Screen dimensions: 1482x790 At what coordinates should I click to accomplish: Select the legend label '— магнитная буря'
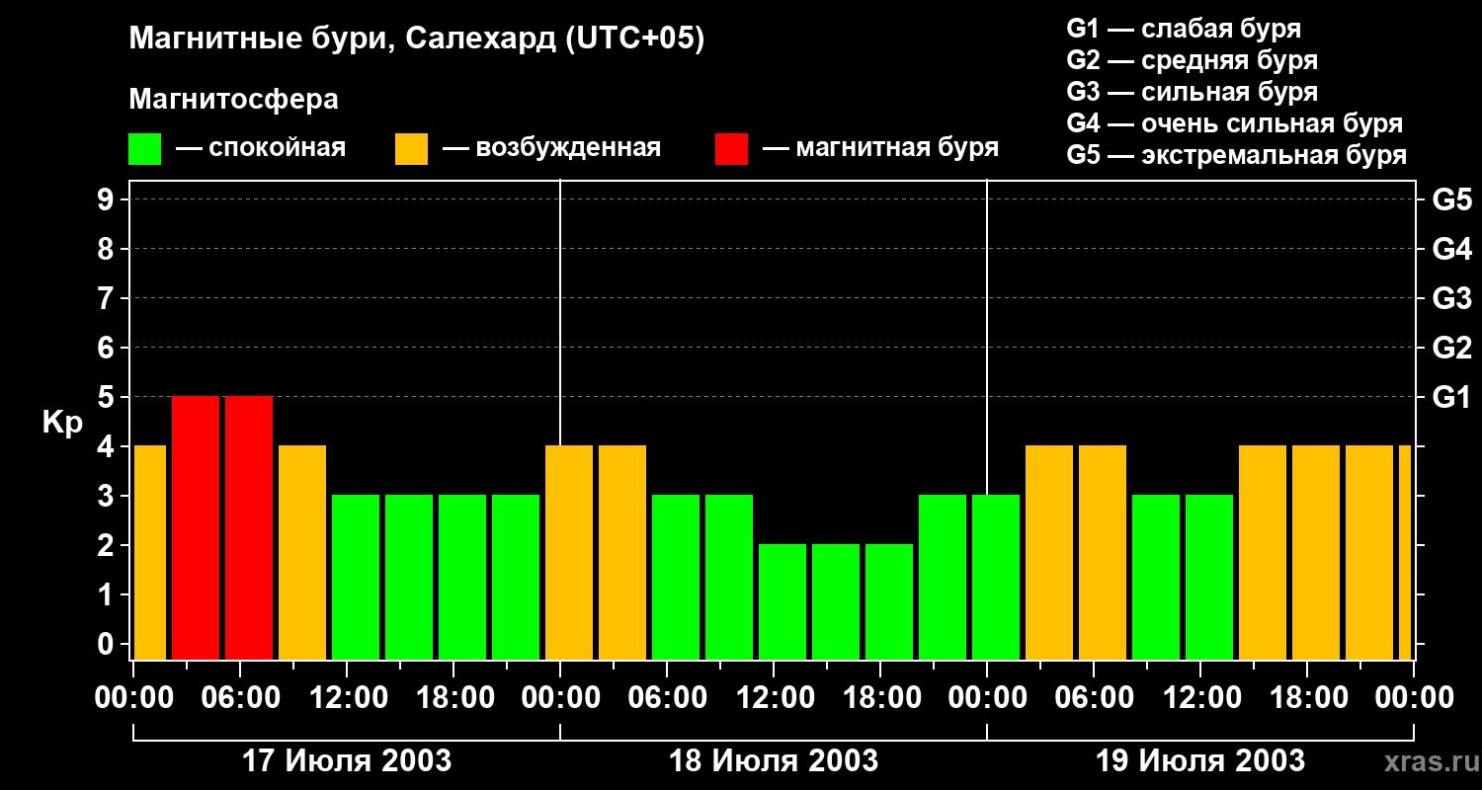[x=881, y=148]
